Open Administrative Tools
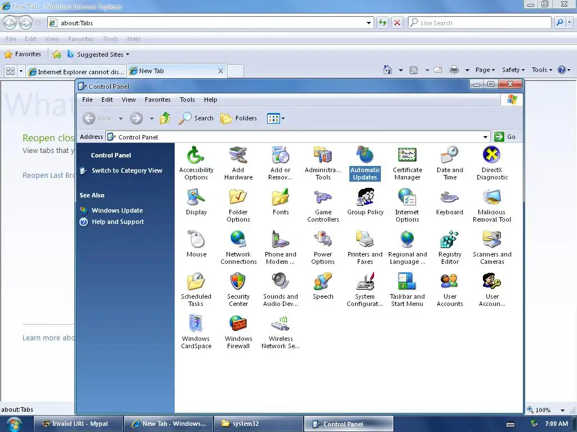This screenshot has width=577, height=432. click(x=323, y=163)
